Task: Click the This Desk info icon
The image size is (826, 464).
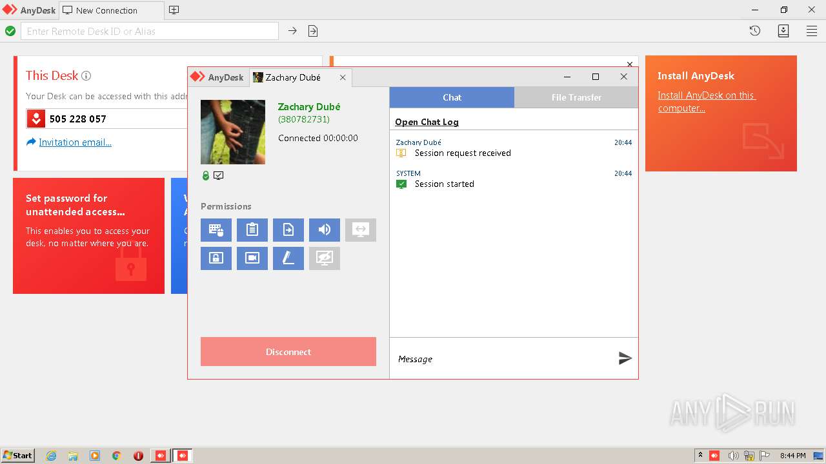Action: click(86, 75)
